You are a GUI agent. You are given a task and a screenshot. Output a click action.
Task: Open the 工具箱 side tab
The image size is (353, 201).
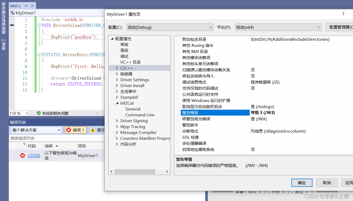coord(3,44)
